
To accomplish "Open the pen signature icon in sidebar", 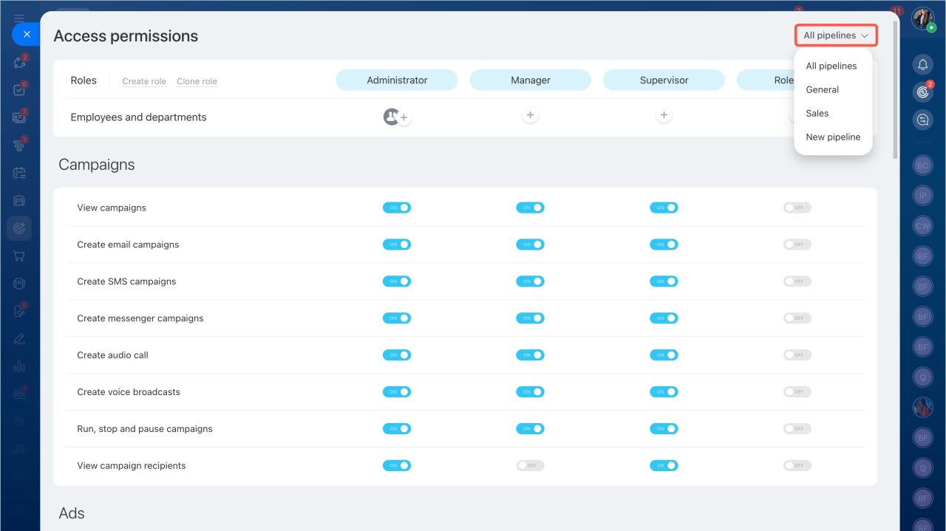I will coord(19,339).
